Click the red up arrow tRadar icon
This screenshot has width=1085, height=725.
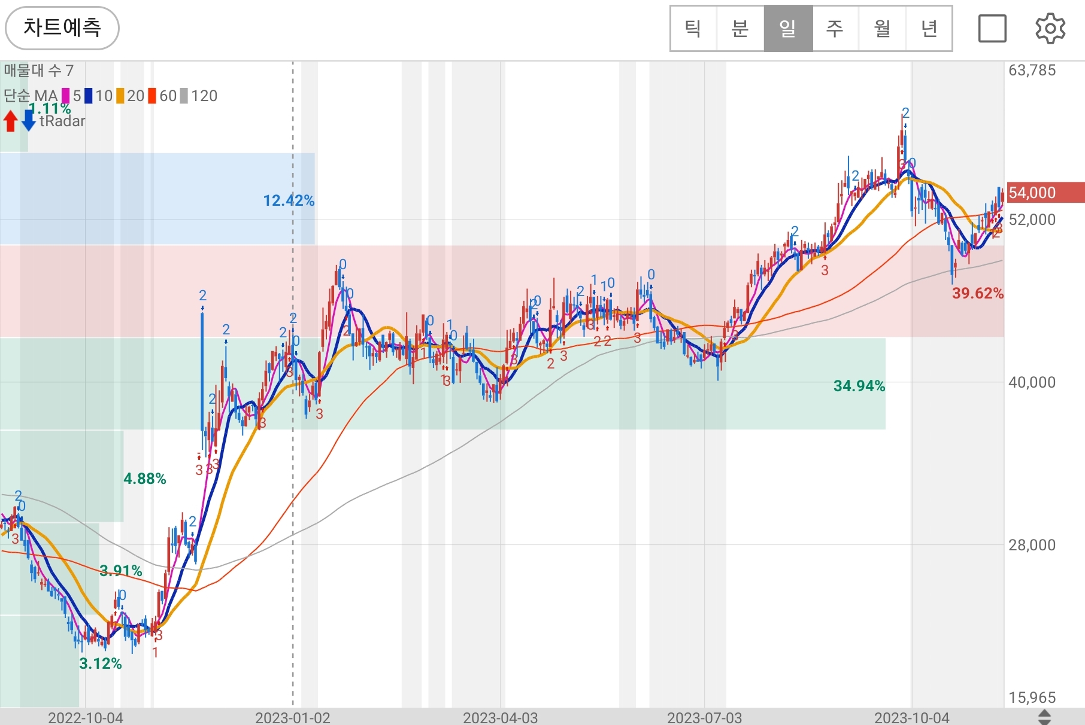10,120
